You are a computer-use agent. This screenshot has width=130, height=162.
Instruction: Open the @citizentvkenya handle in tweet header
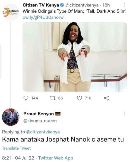[x=82, y=5]
